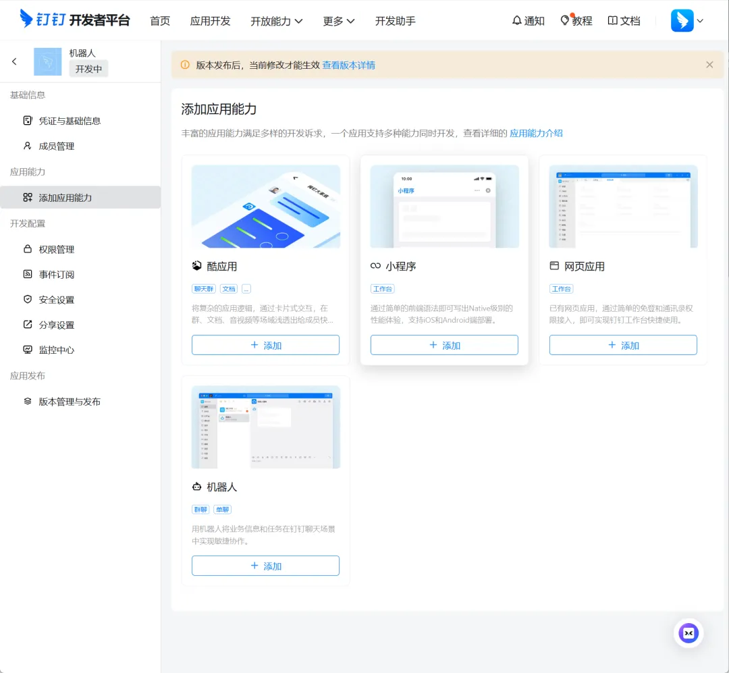This screenshot has width=729, height=673.
Task: Open the floating assistant chat icon
Action: [x=688, y=633]
